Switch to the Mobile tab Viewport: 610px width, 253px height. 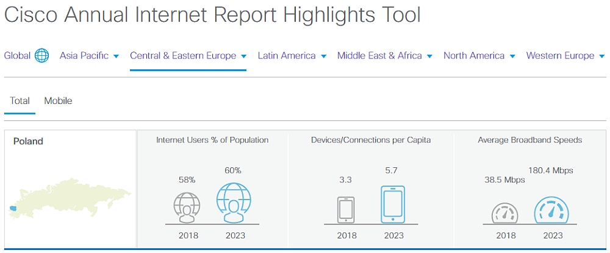(x=58, y=101)
